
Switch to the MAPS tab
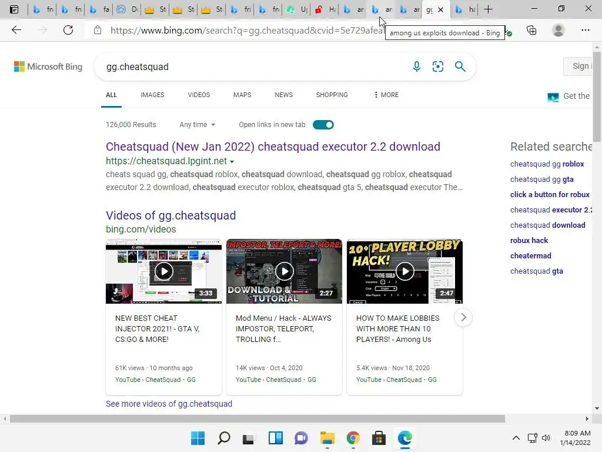[242, 95]
